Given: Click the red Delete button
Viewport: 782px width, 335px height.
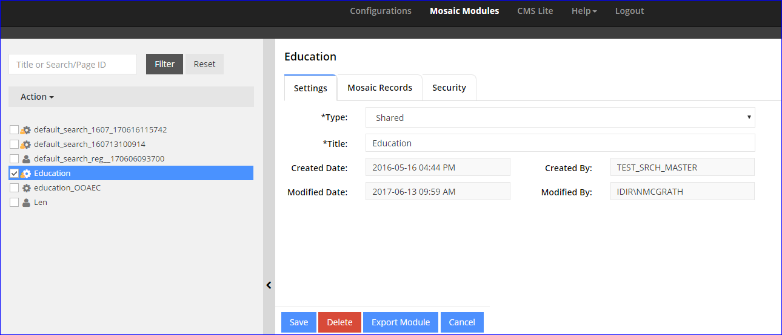Looking at the screenshot, I should 339,322.
